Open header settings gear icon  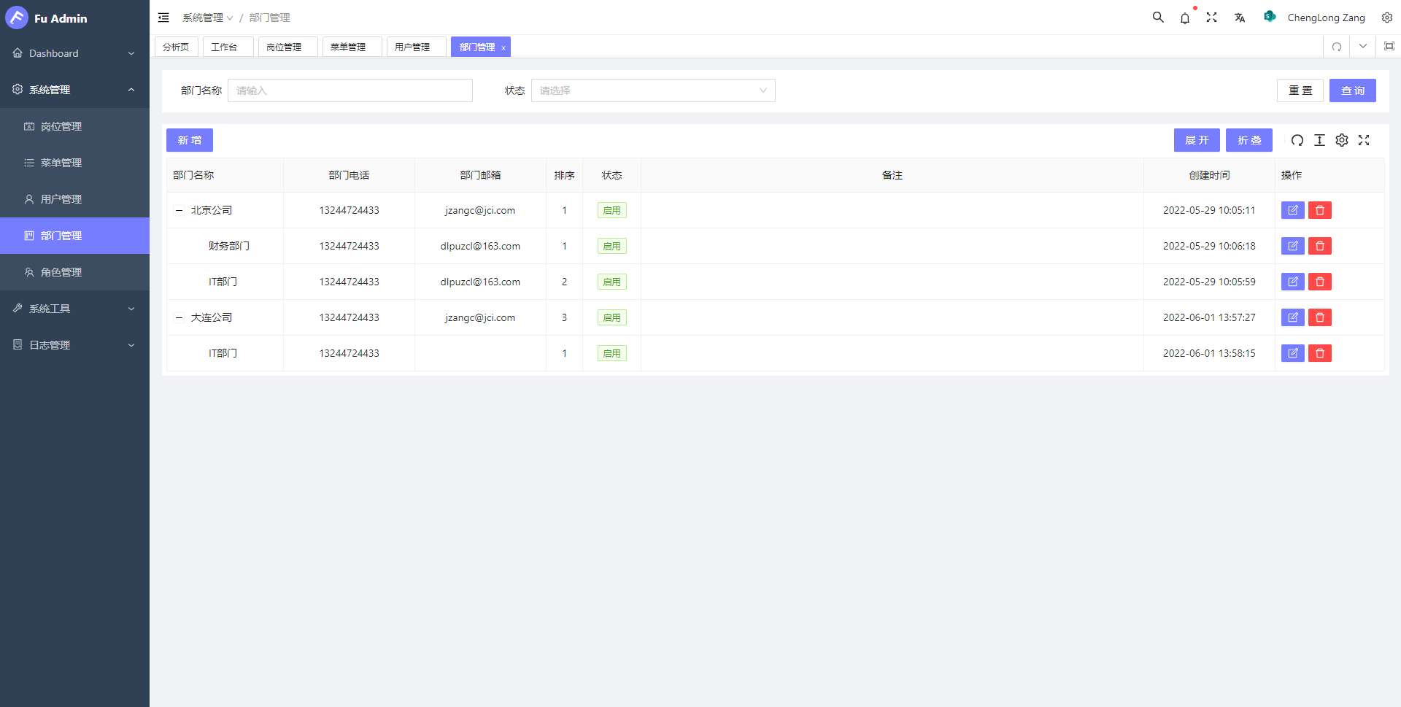1387,18
